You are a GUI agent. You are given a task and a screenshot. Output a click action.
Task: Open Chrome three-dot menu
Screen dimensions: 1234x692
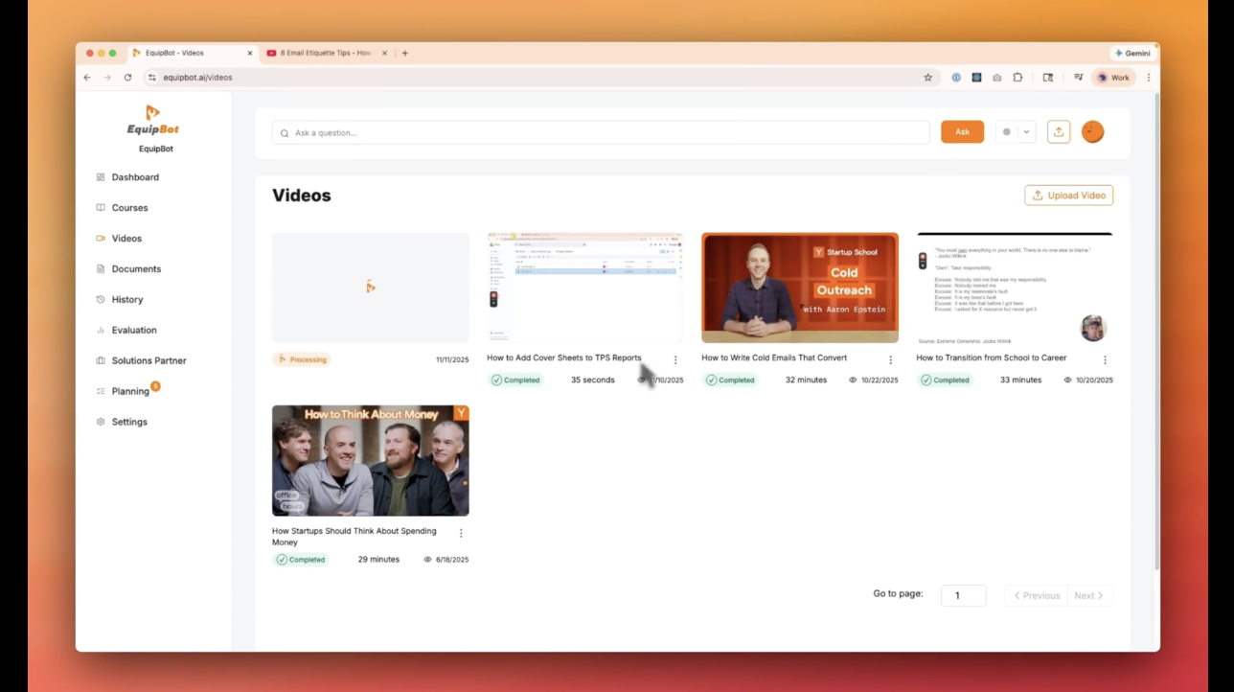coord(1149,78)
